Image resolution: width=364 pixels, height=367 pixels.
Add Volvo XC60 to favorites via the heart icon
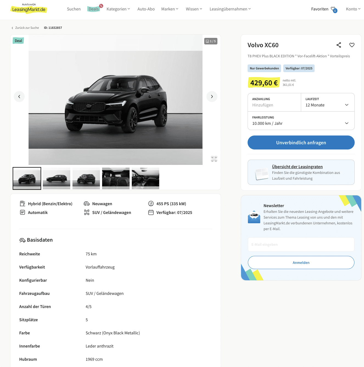pos(352,45)
